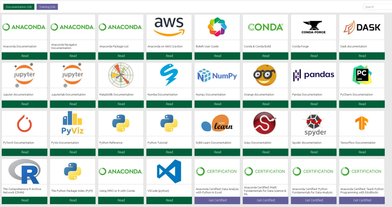This screenshot has height=207, width=392.
Task: Click the 'Conda-Forge' card title text
Action: click(300, 46)
